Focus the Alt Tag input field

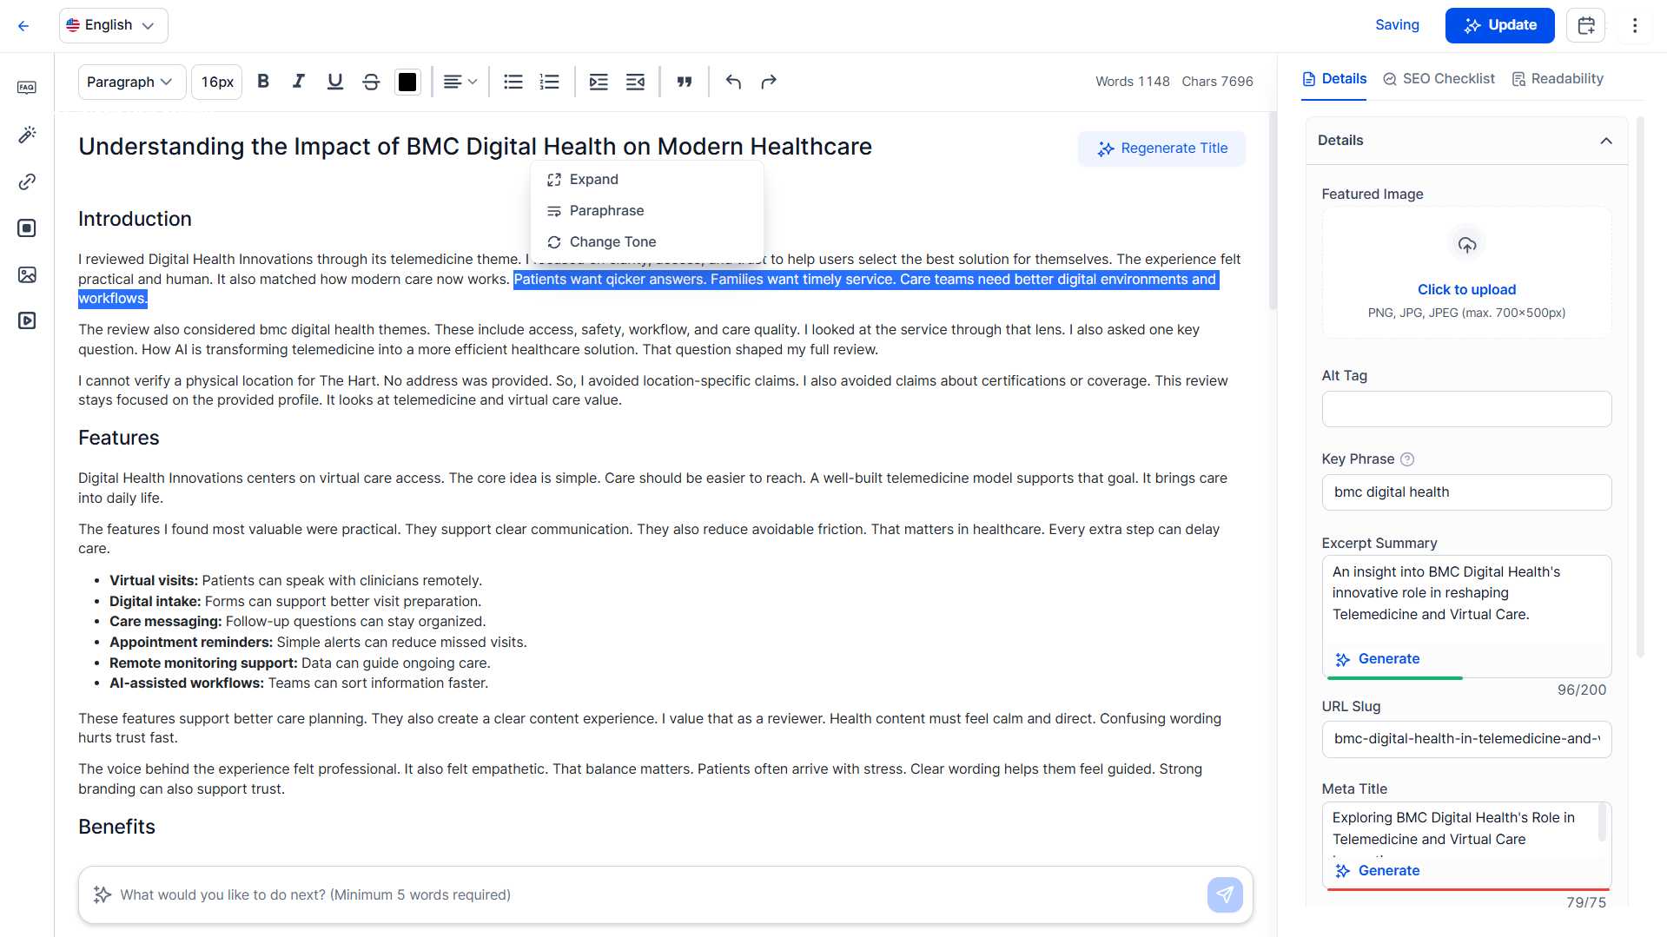click(x=1466, y=409)
